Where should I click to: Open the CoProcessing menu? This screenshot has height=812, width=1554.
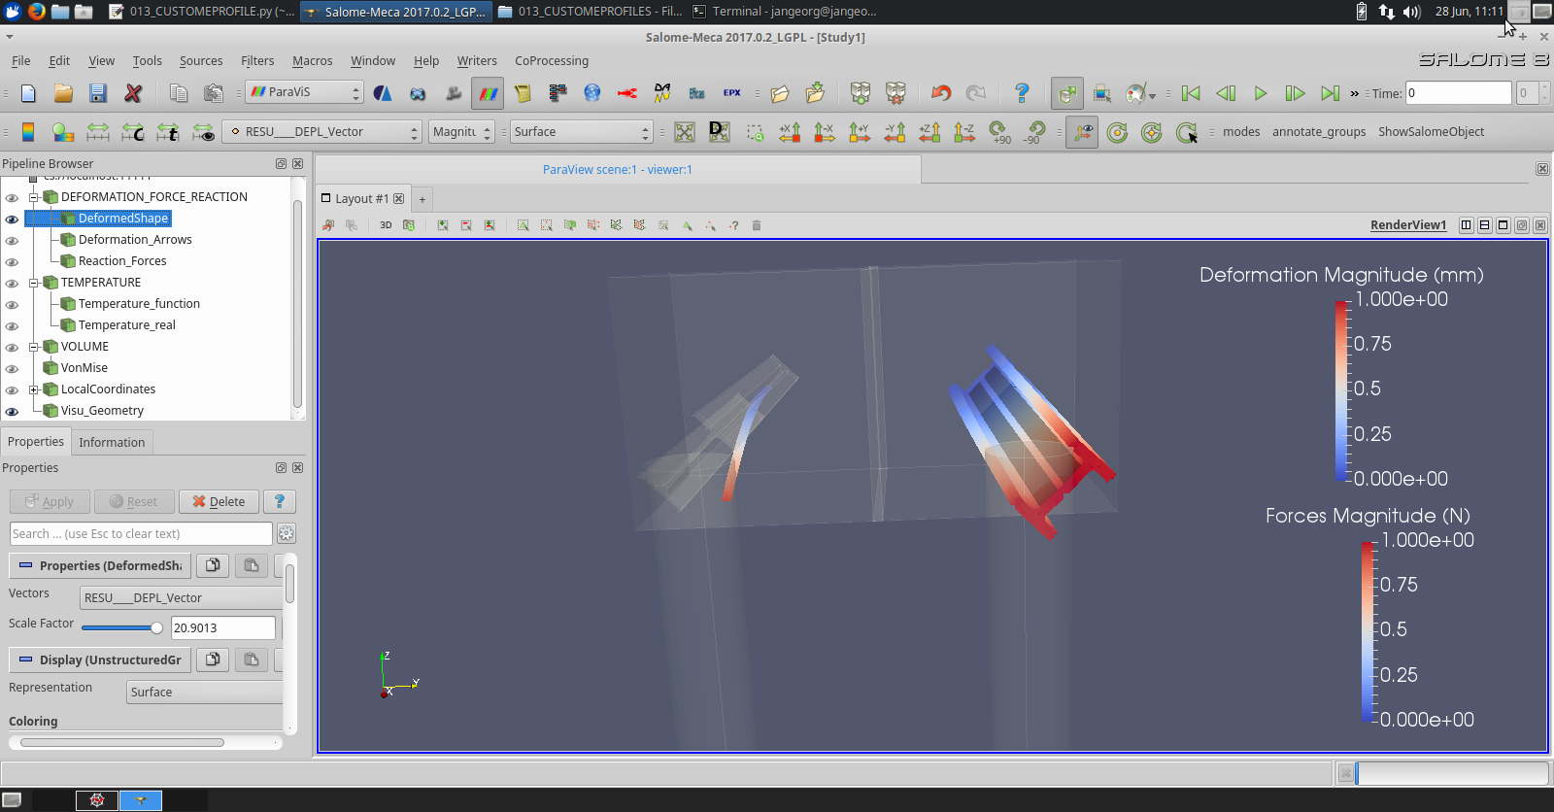552,60
